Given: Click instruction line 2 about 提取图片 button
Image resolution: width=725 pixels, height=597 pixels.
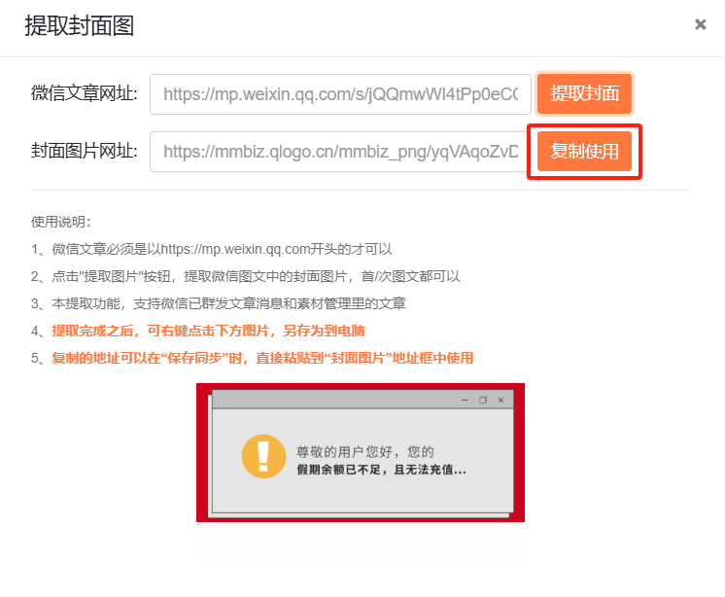Looking at the screenshot, I should pyautogui.click(x=246, y=276).
